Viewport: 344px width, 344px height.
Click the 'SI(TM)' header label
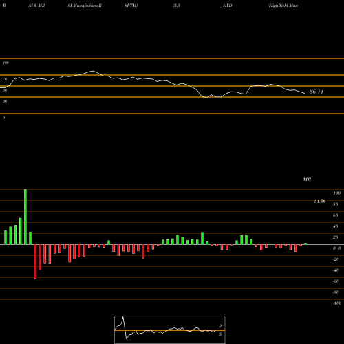tap(131, 6)
